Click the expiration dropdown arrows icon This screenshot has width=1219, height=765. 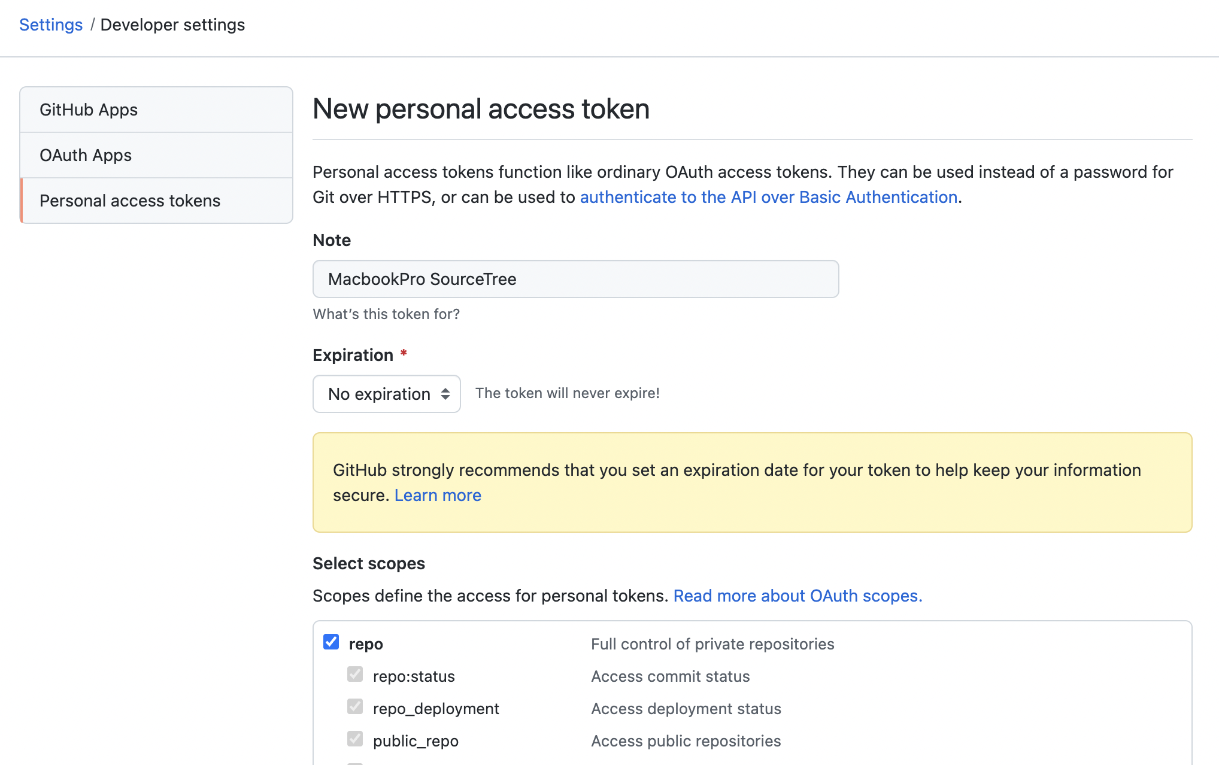[x=445, y=394]
